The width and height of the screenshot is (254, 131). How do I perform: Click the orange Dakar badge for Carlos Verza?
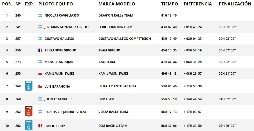[x=28, y=111]
